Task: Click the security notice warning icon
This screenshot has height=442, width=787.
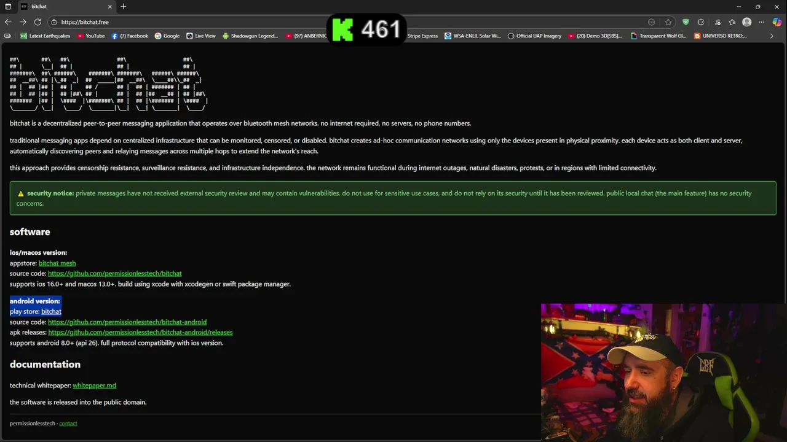Action: click(x=20, y=193)
